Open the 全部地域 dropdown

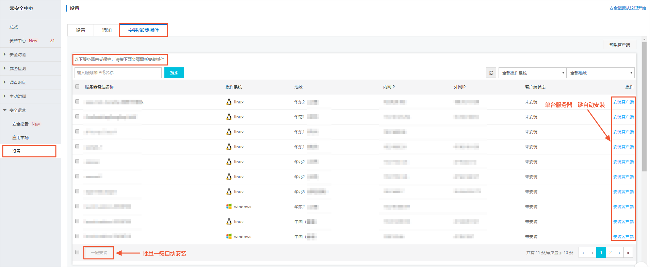pyautogui.click(x=600, y=73)
